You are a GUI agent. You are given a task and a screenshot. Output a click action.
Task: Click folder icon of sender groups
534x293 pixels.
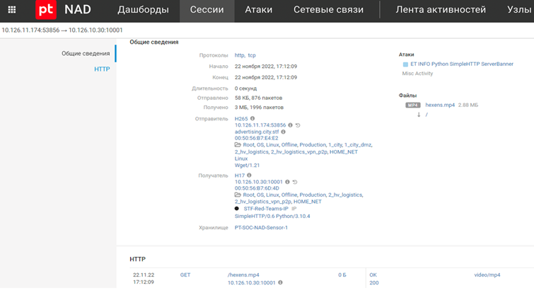(238, 145)
